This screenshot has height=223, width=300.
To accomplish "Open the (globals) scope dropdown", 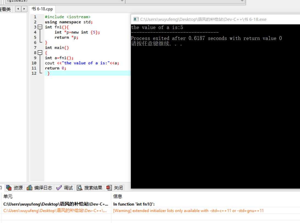I will click(65, 1).
